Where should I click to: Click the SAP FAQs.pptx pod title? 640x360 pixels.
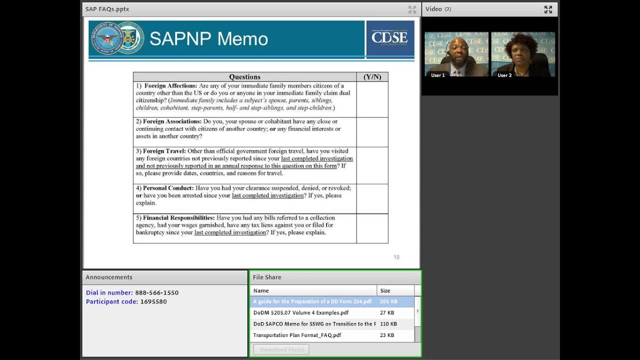point(107,9)
